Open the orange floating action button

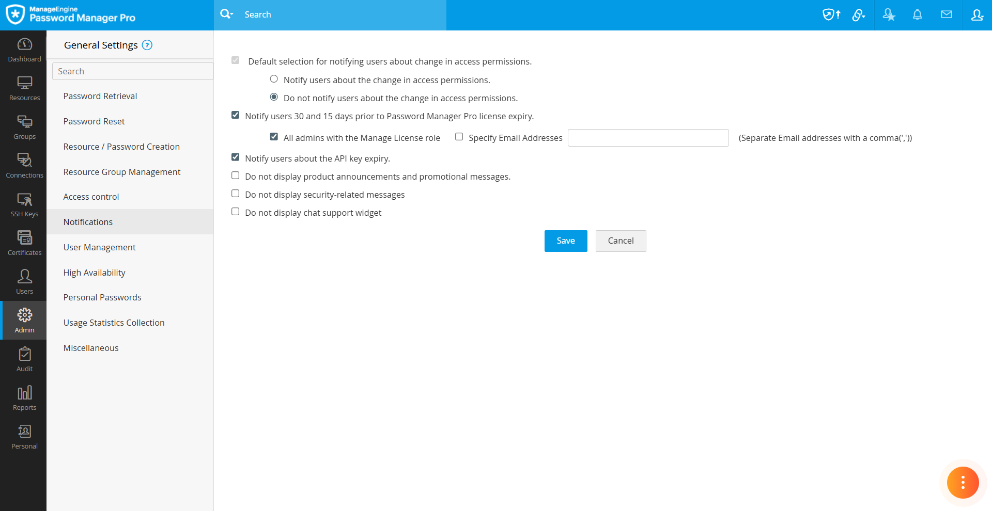click(x=963, y=483)
